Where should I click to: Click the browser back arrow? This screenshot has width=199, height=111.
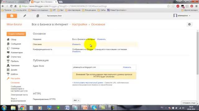pyautogui.click(x=3, y=6)
